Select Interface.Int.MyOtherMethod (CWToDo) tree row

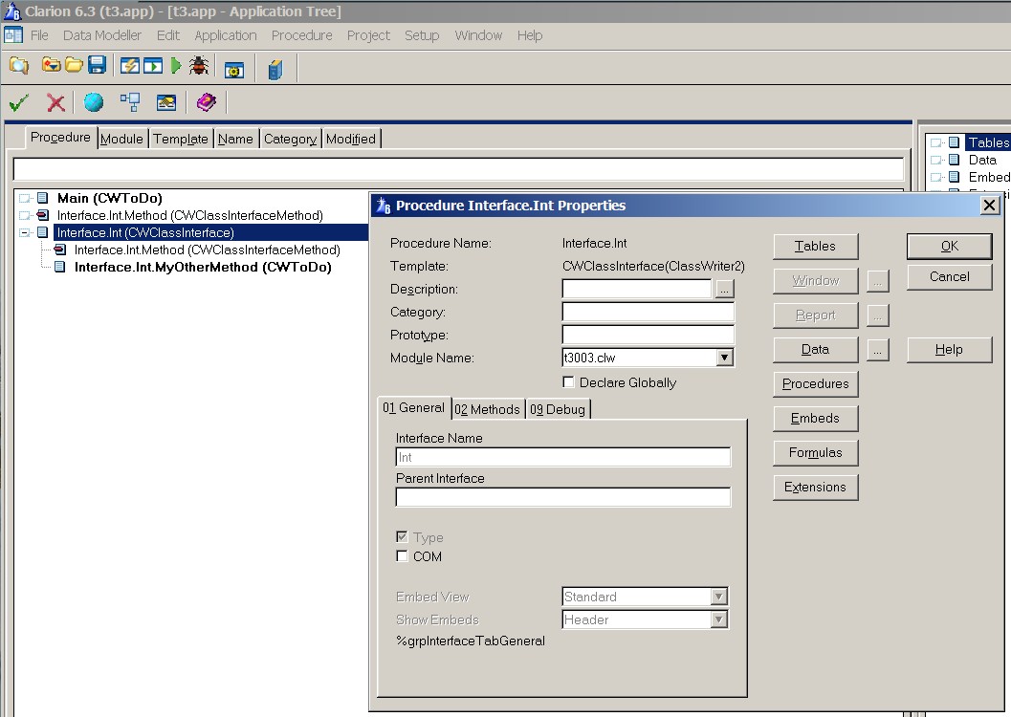click(203, 267)
